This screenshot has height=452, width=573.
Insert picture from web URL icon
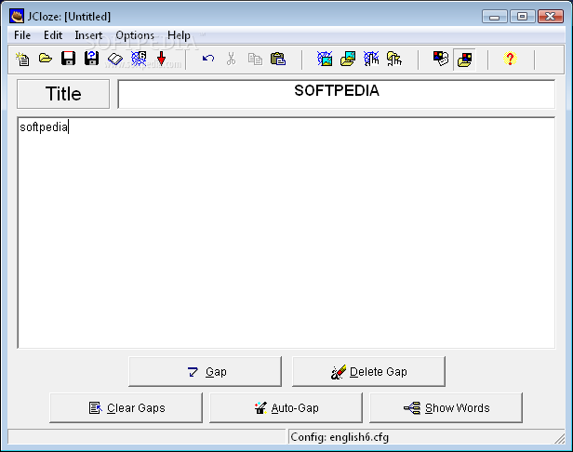325,59
